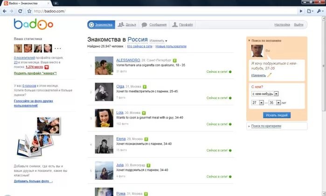Open ALESSANDRO profile name link
This screenshot has width=326, height=196.
128,60
